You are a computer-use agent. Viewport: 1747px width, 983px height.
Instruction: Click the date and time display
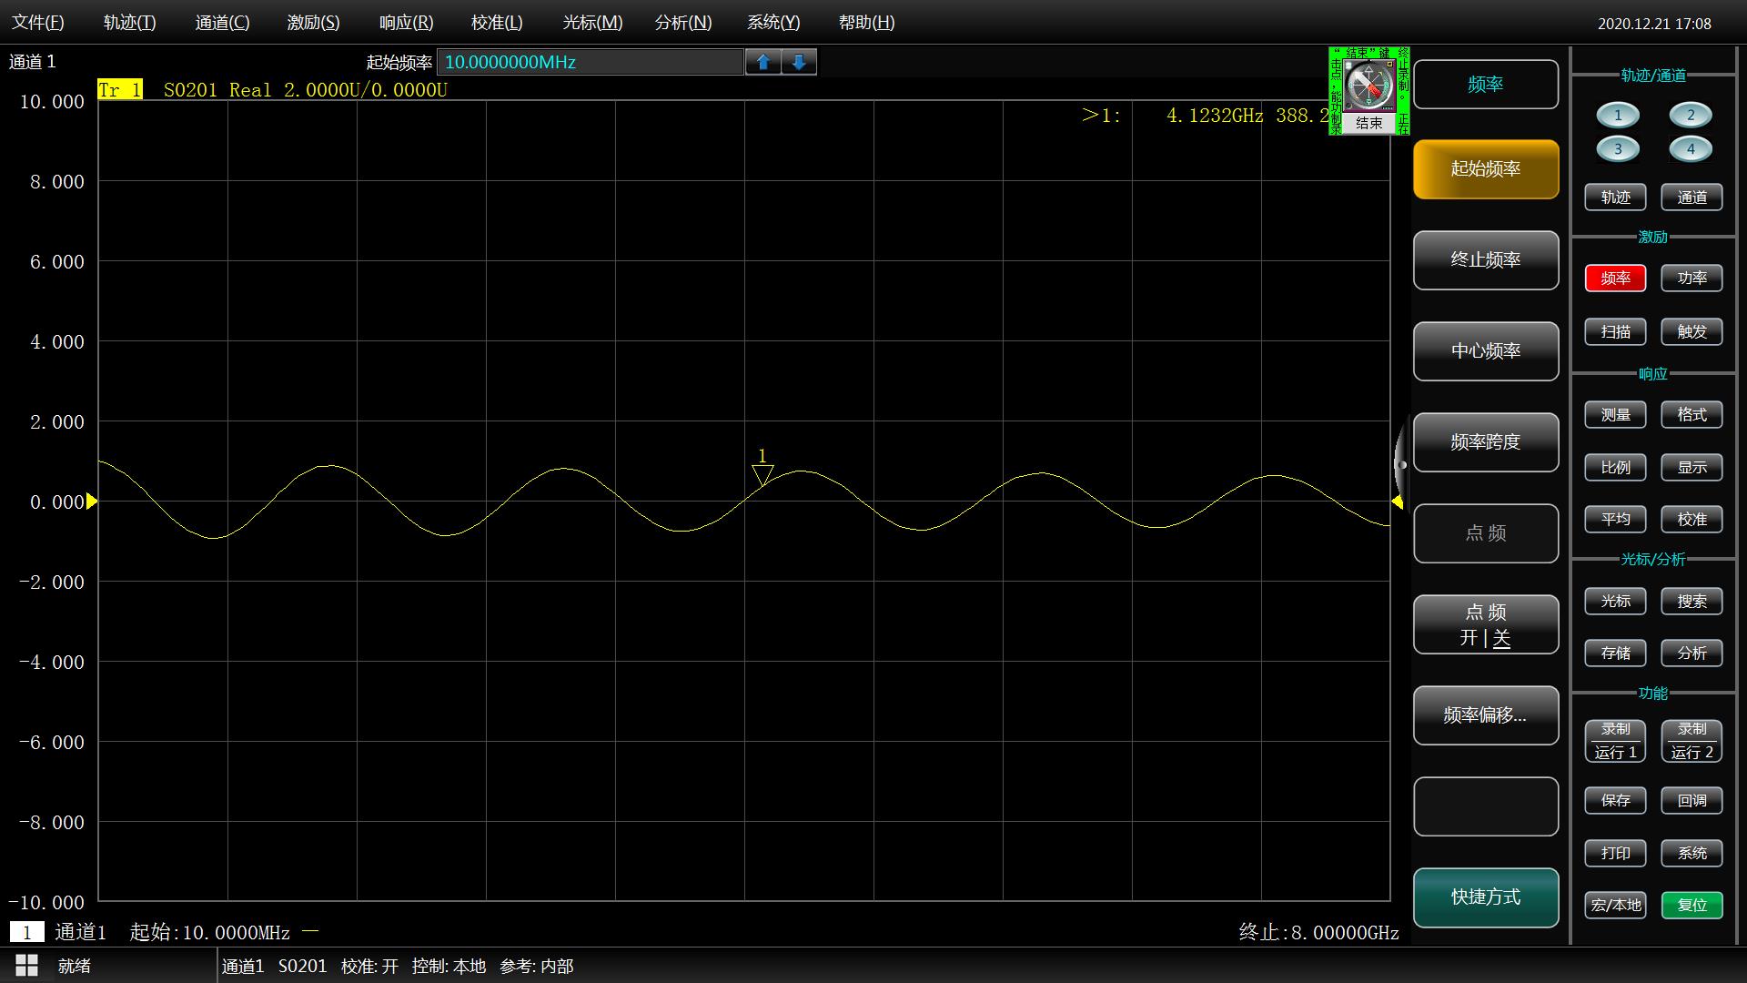1654,24
